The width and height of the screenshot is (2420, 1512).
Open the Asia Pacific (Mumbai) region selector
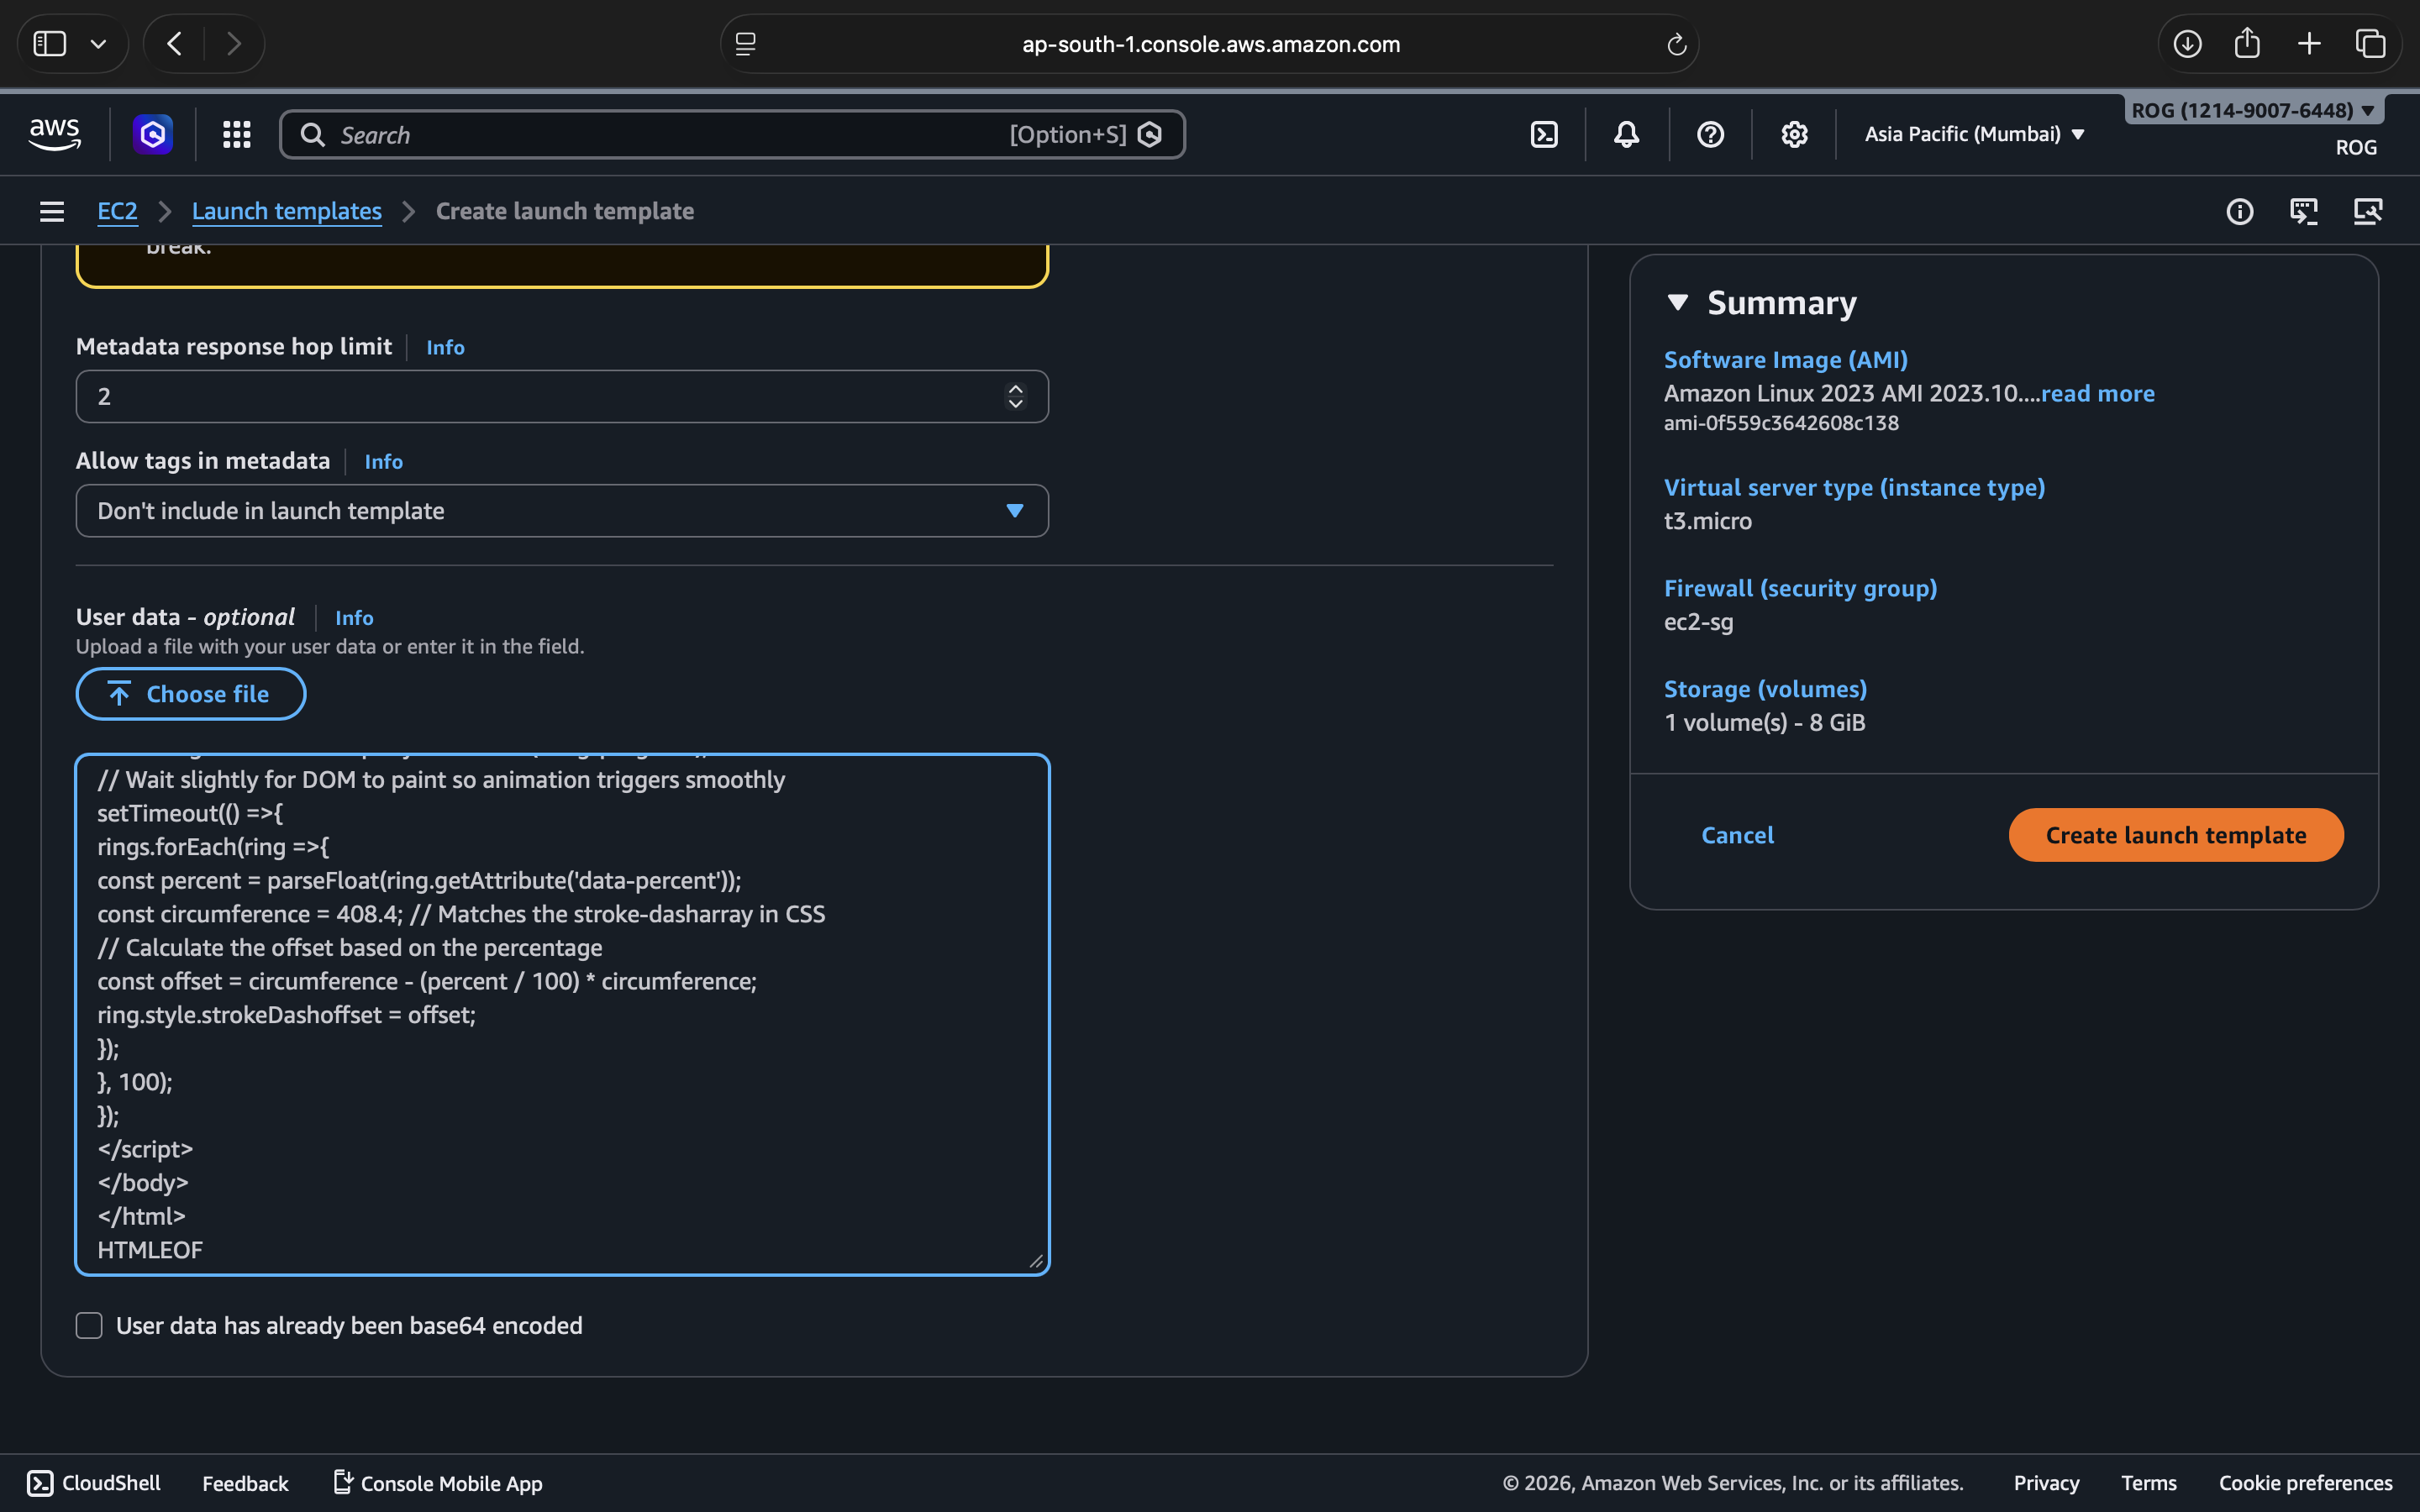(x=1974, y=134)
